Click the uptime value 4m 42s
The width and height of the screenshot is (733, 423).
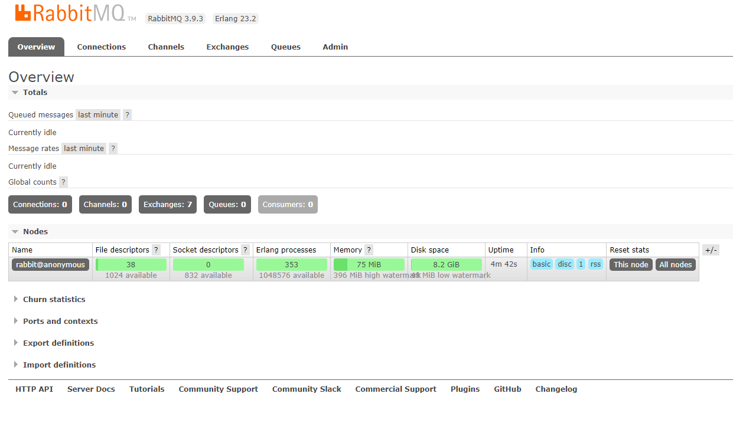coord(504,264)
